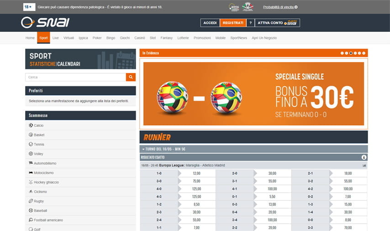This screenshot has width=390, height=231.
Task: Open the Sport navigation tab
Action: (x=43, y=38)
